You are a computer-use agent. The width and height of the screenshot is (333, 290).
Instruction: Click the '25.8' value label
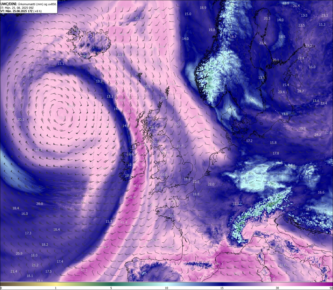click(302, 128)
